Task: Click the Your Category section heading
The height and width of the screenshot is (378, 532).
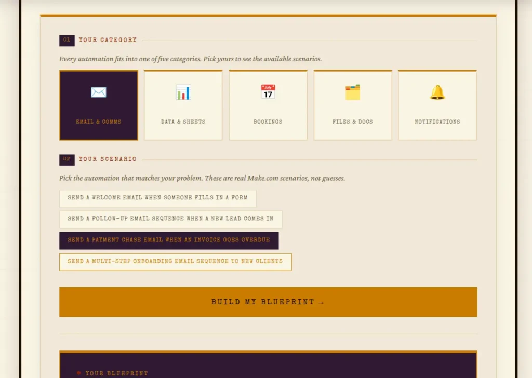Action: point(108,40)
